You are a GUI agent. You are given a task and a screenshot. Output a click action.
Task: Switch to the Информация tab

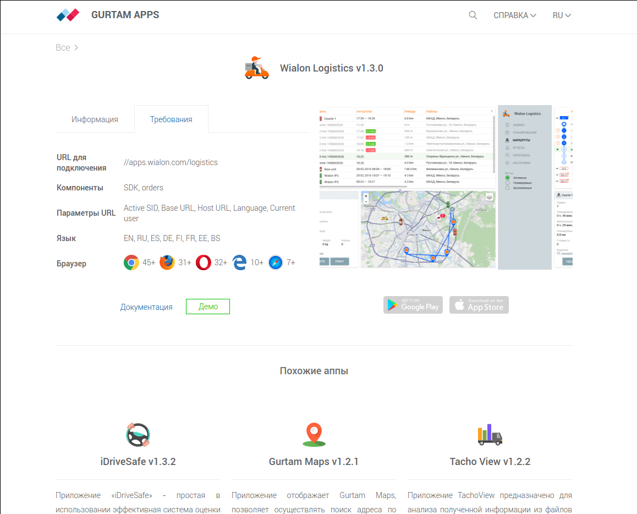pyautogui.click(x=95, y=119)
